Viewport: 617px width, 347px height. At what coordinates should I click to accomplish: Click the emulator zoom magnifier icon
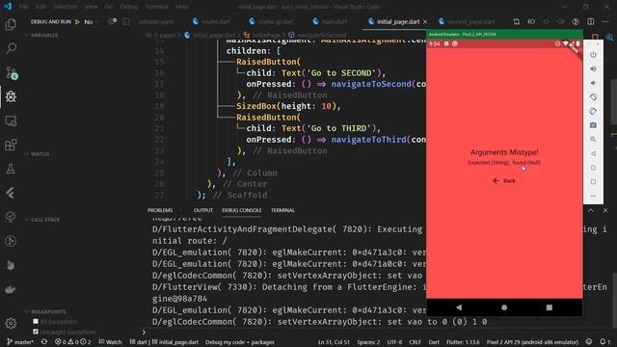593,139
